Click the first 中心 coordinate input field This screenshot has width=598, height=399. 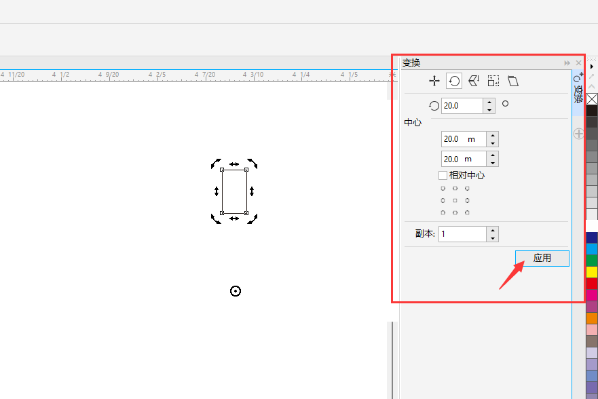[464, 139]
